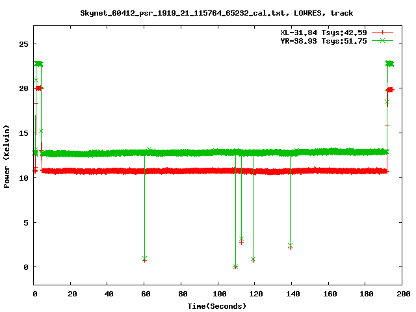The height and width of the screenshot is (312, 416).
Task: Click the YR-38.93 Tsys:51.75 legend entry
Action: pos(324,41)
